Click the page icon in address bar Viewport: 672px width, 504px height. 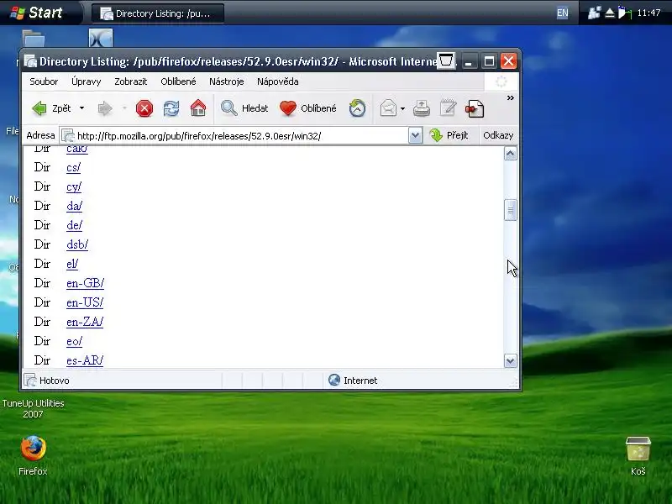pyautogui.click(x=68, y=136)
